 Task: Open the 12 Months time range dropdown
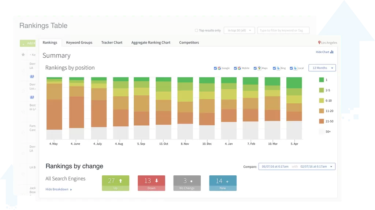pos(322,68)
